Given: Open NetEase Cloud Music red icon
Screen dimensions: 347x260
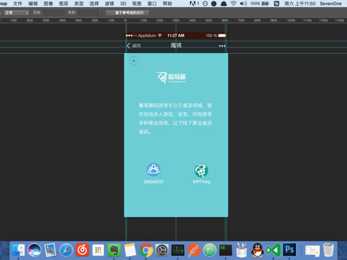Looking at the screenshot, I should click(x=82, y=250).
